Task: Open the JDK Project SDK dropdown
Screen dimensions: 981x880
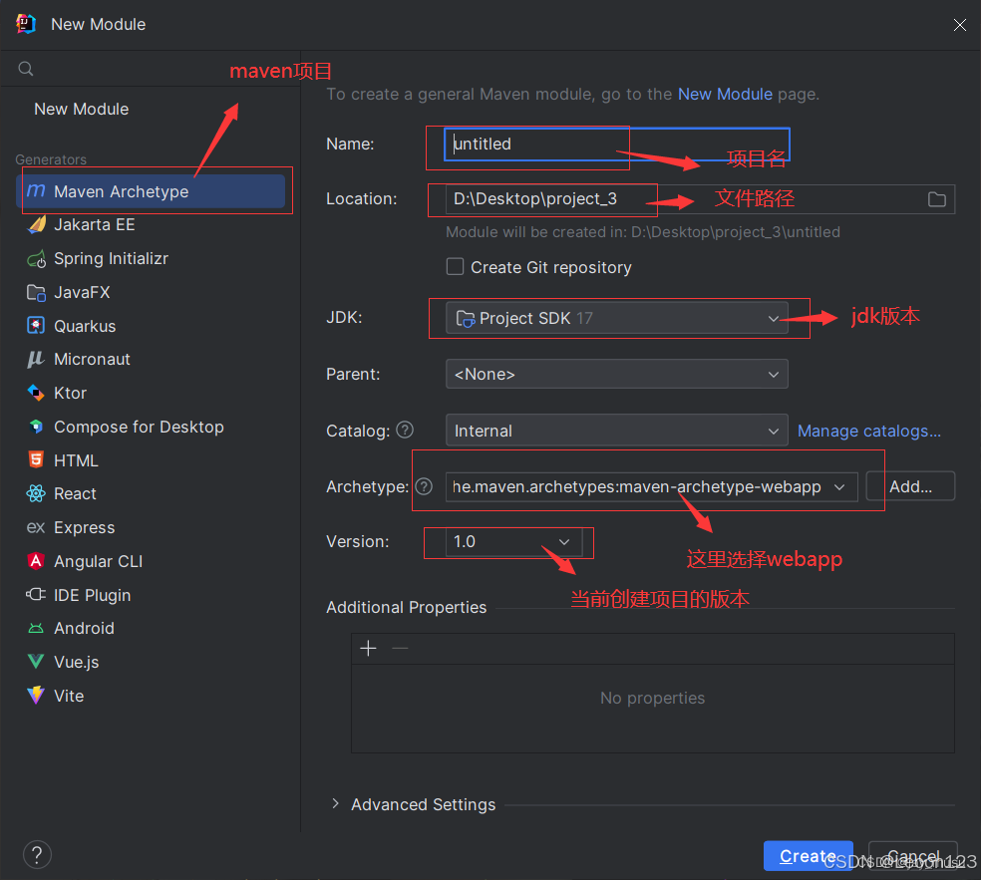Action: [616, 318]
